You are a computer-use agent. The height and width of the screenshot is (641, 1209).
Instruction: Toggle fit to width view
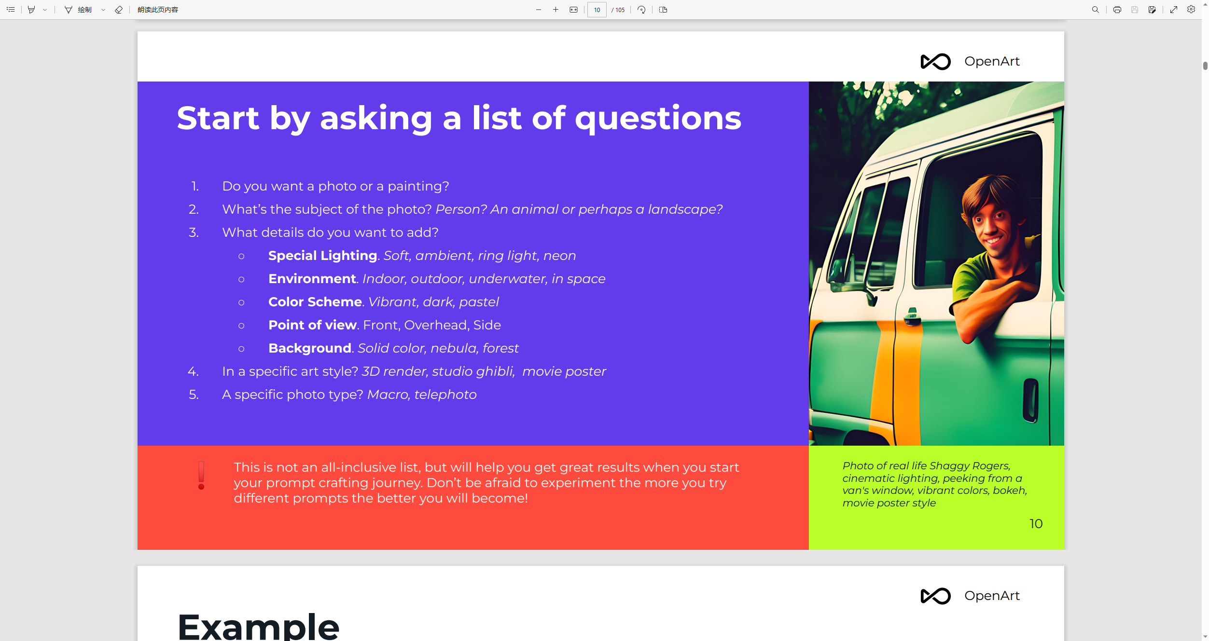tap(573, 10)
